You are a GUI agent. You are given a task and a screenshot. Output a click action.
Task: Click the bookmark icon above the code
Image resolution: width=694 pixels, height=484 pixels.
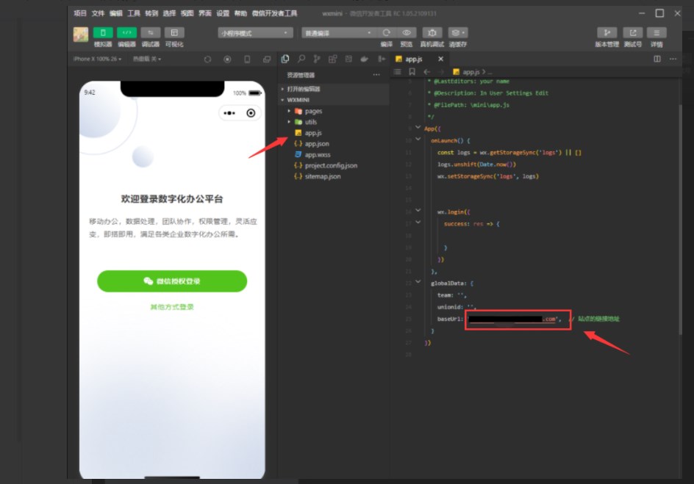coord(412,72)
